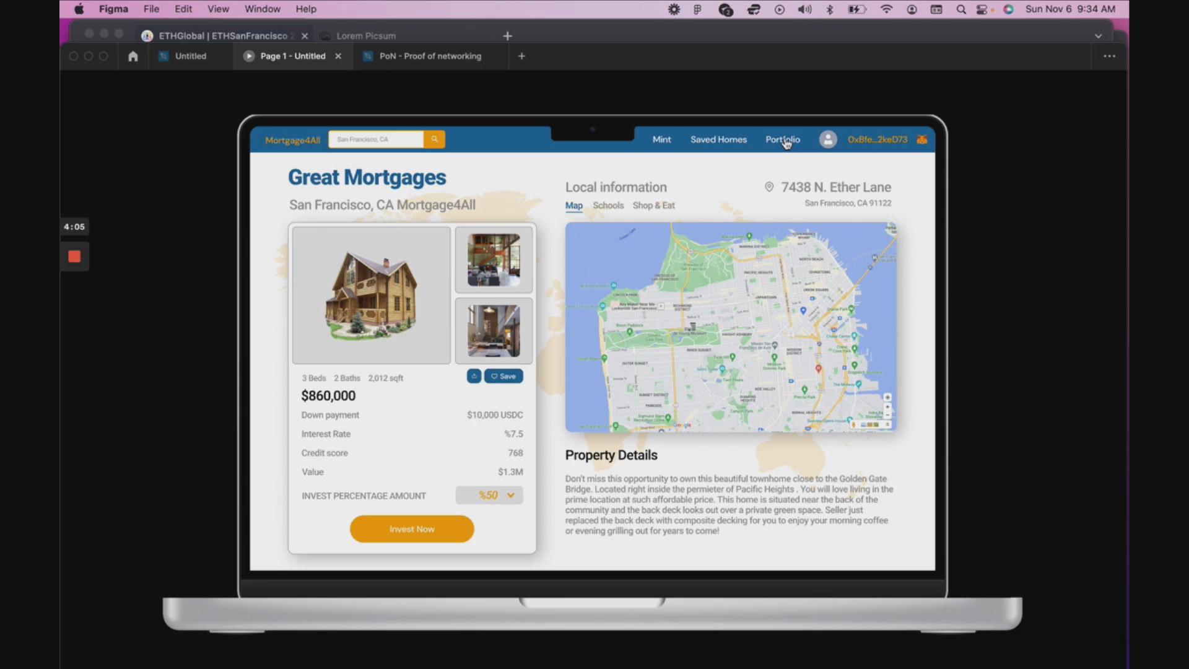Open the Edit menu
The image size is (1189, 669).
click(x=183, y=9)
